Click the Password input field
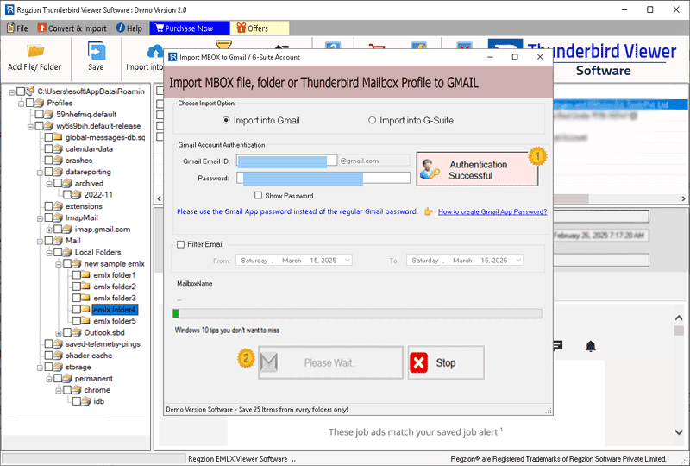The image size is (690, 466). (323, 178)
